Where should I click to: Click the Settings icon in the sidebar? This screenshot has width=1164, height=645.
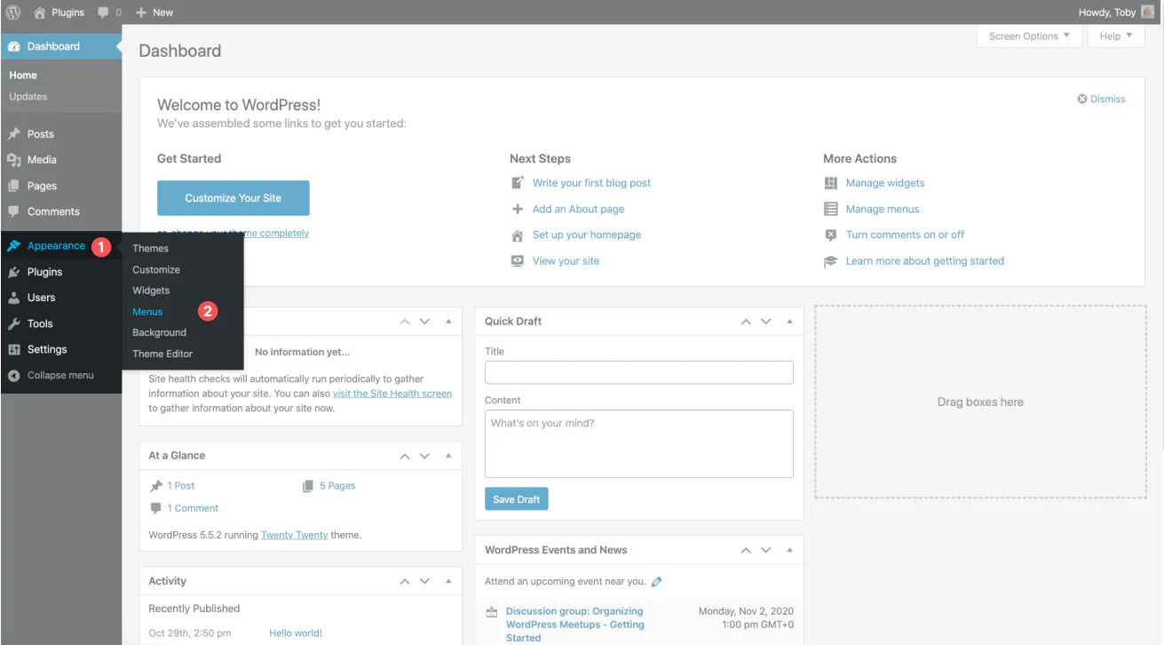click(x=14, y=349)
